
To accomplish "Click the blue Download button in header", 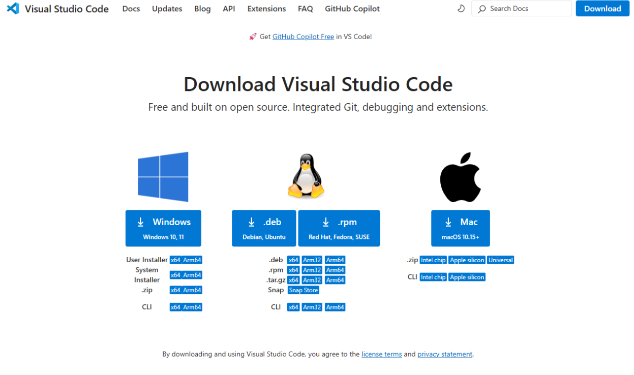I will click(602, 9).
